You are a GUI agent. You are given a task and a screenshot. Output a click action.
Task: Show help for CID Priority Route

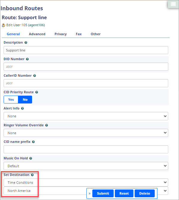pos(37,92)
